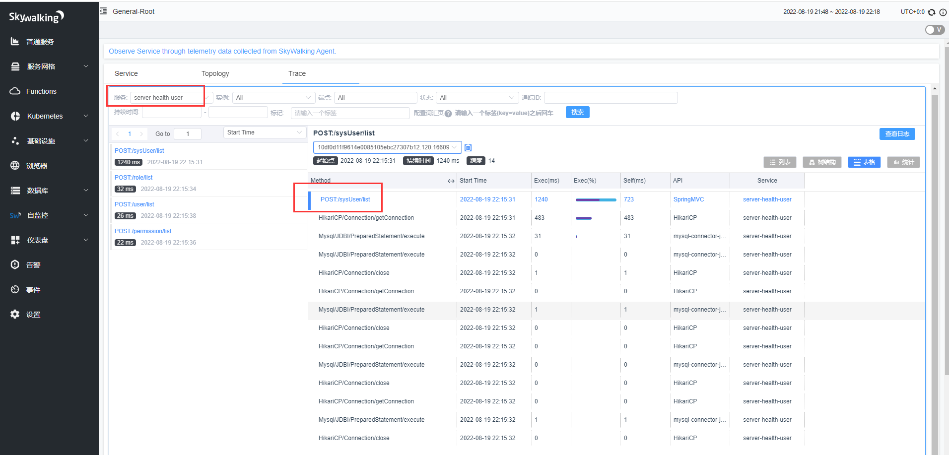Click the refresh data icon
The width and height of the screenshot is (949, 455).
tap(932, 12)
